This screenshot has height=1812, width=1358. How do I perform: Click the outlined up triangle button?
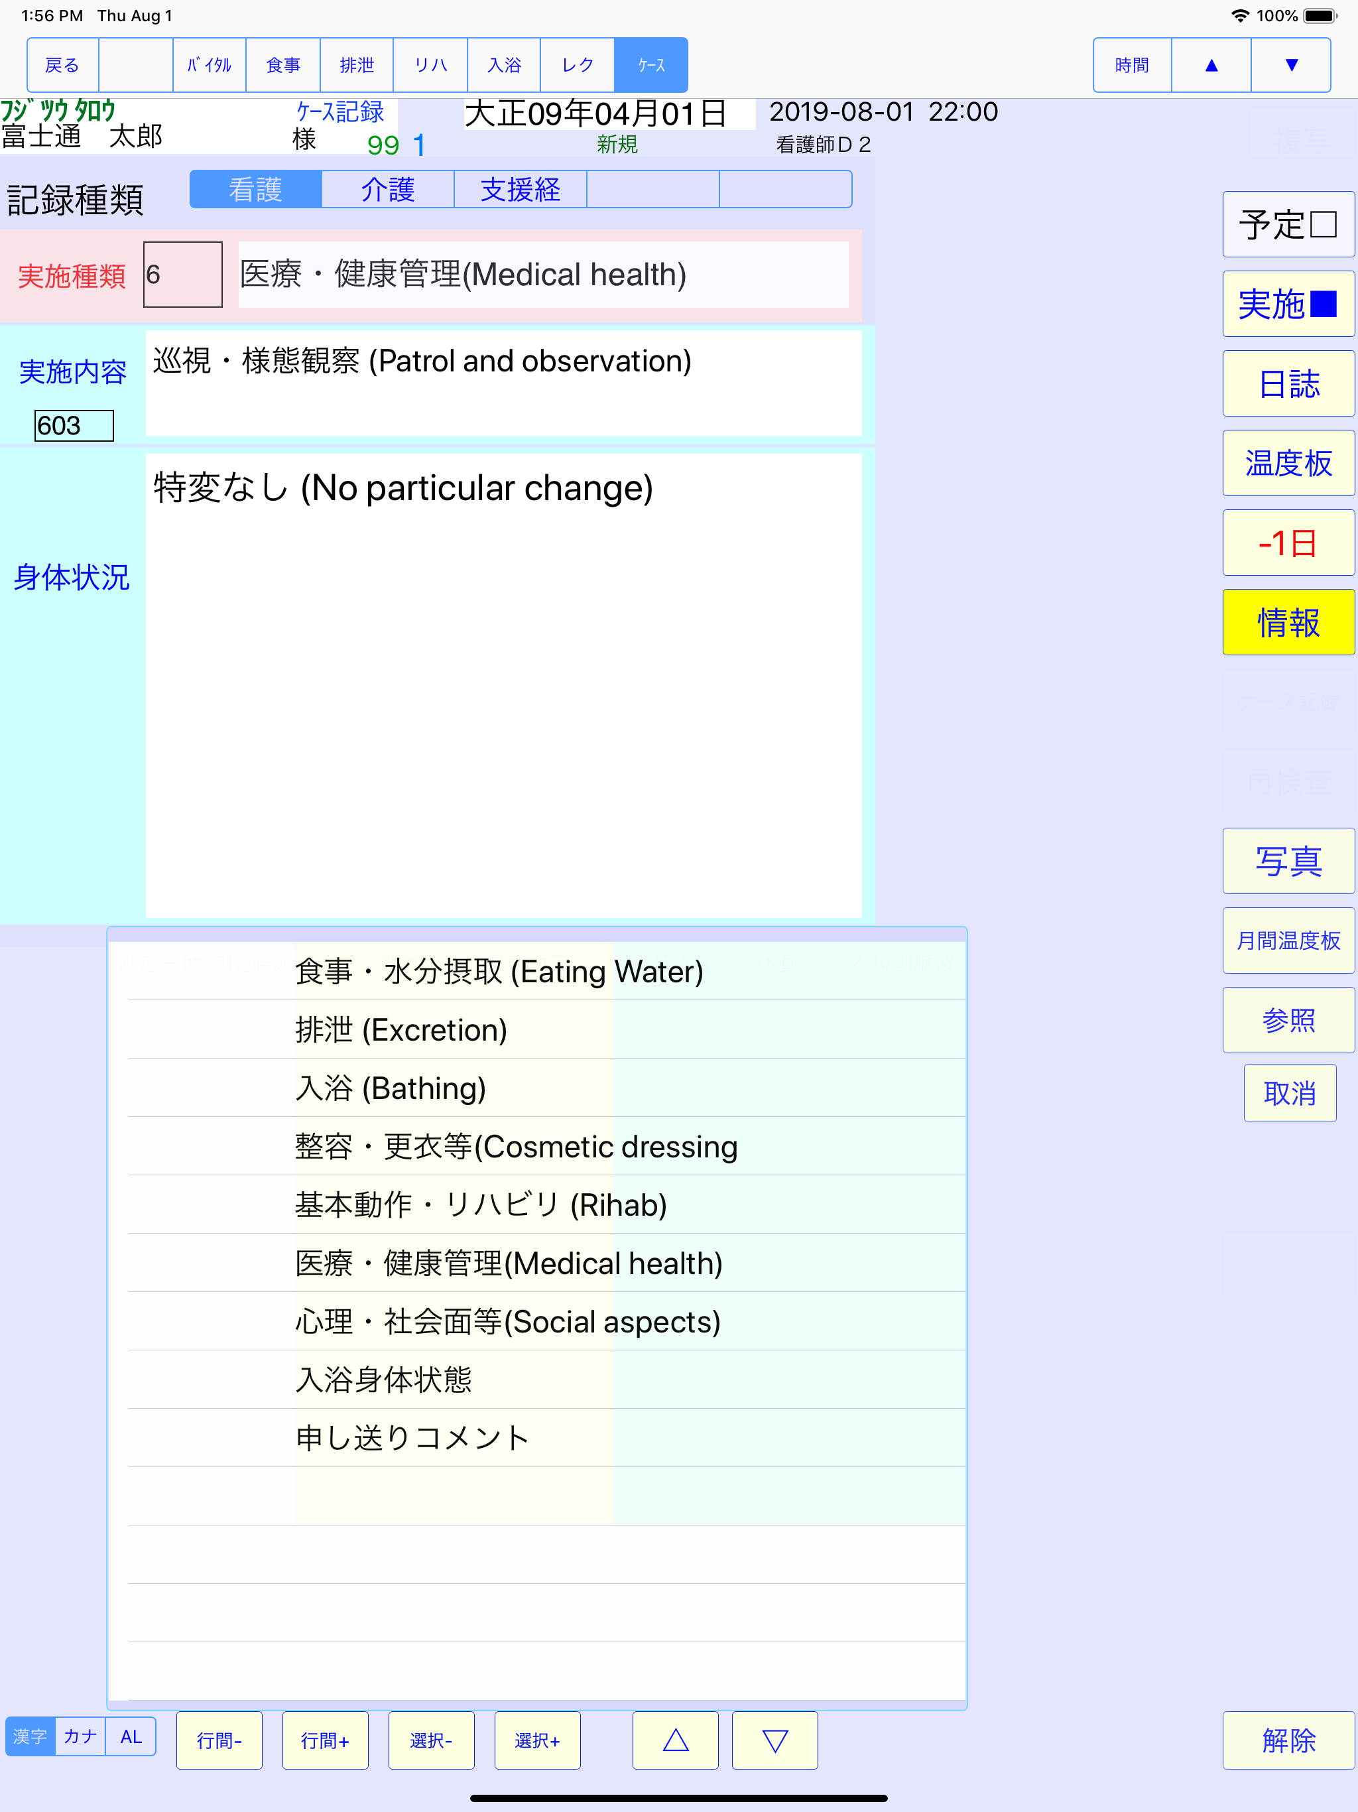(676, 1740)
